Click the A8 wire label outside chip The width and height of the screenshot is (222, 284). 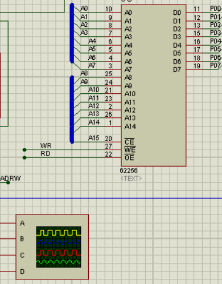(84, 73)
